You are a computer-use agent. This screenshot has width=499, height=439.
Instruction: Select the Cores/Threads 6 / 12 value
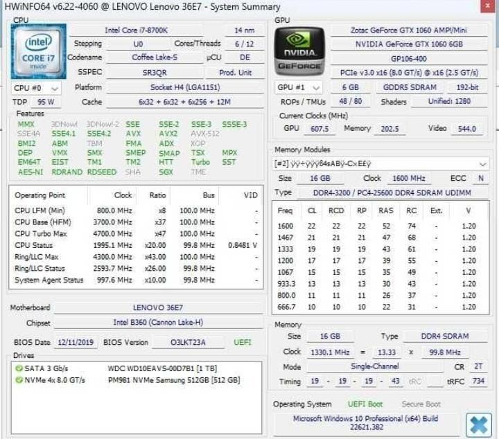[245, 44]
